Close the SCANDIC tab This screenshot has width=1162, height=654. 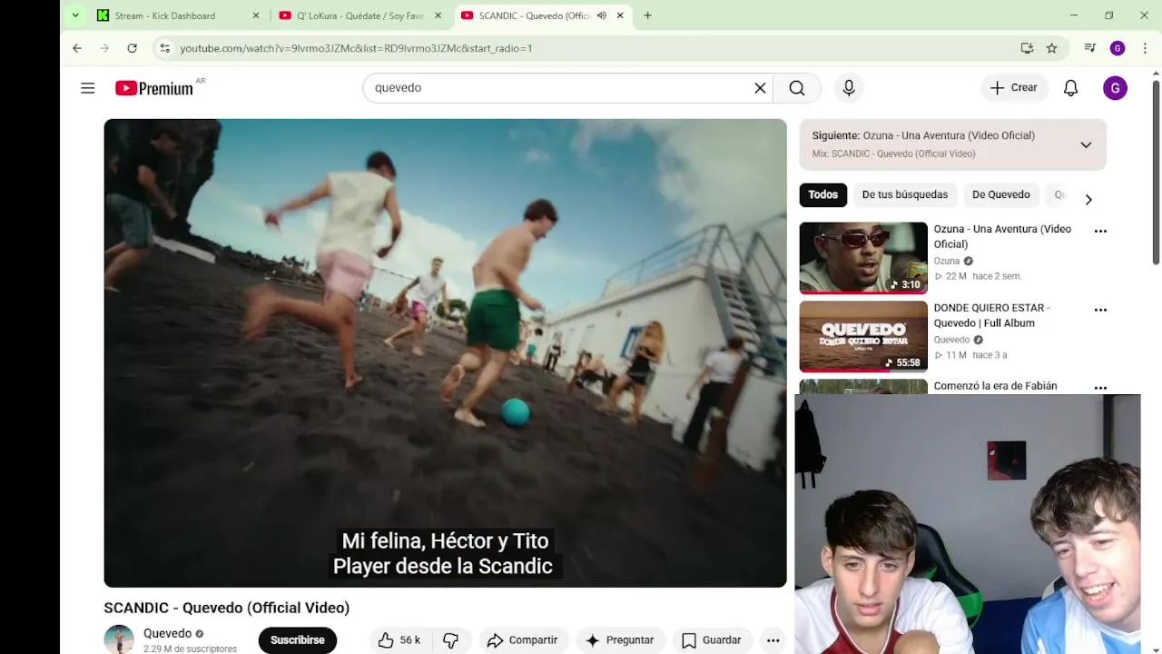[x=620, y=15]
